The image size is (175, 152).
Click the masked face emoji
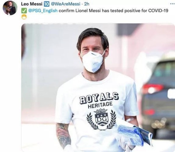[24, 17]
